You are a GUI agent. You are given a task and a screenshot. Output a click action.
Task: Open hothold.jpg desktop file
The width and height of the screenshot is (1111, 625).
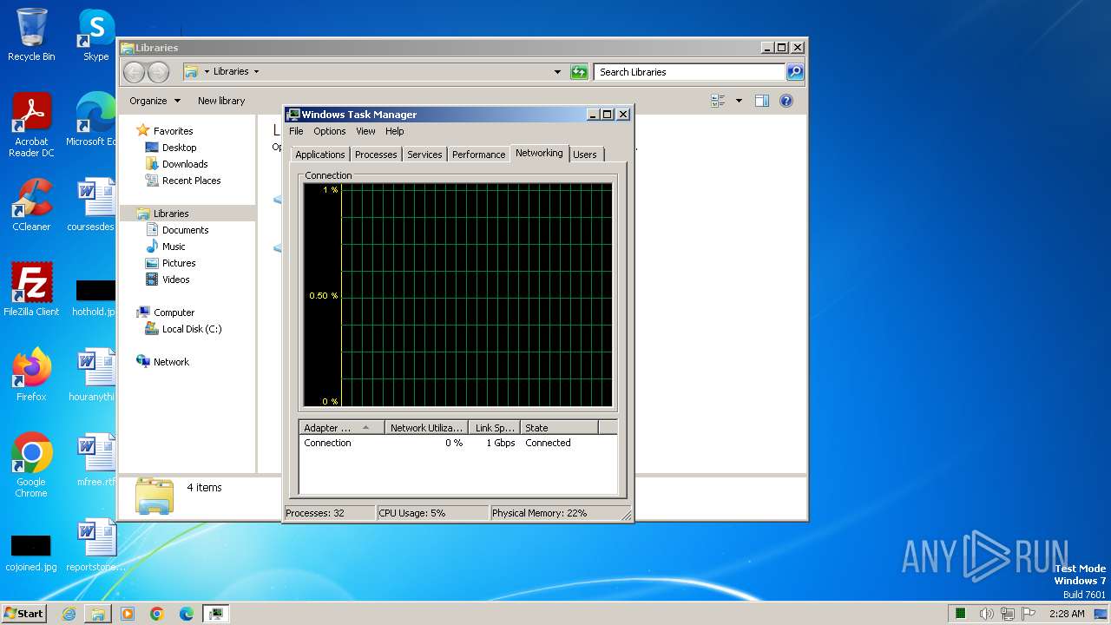tap(94, 298)
